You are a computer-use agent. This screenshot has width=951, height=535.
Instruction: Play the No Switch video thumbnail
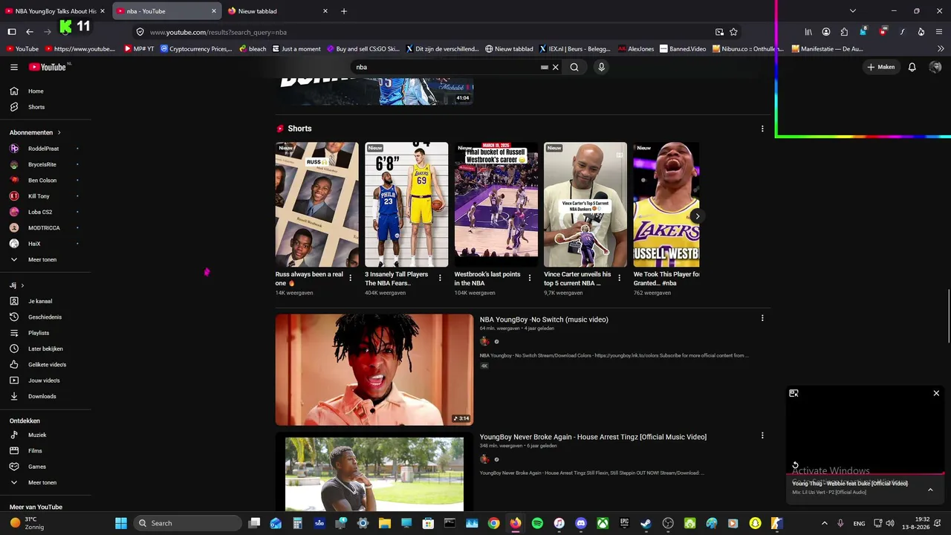pyautogui.click(x=374, y=369)
